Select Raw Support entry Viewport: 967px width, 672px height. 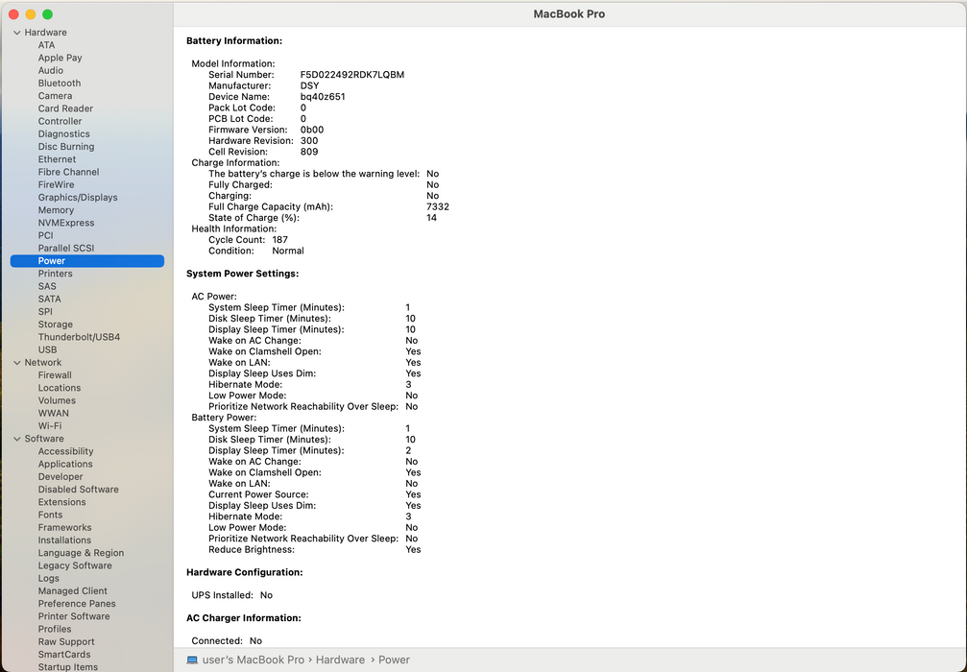tap(66, 642)
